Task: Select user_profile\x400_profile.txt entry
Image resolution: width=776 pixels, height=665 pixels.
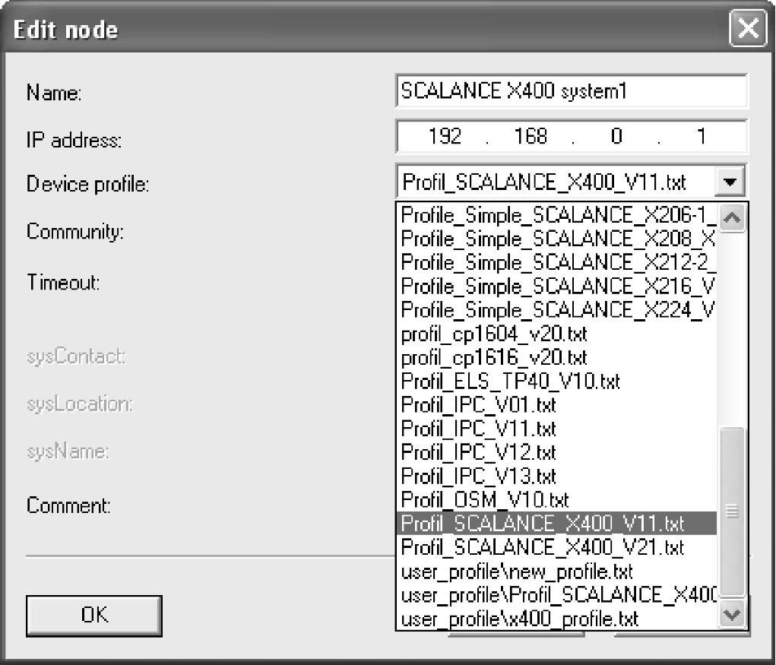Action: tap(557, 619)
